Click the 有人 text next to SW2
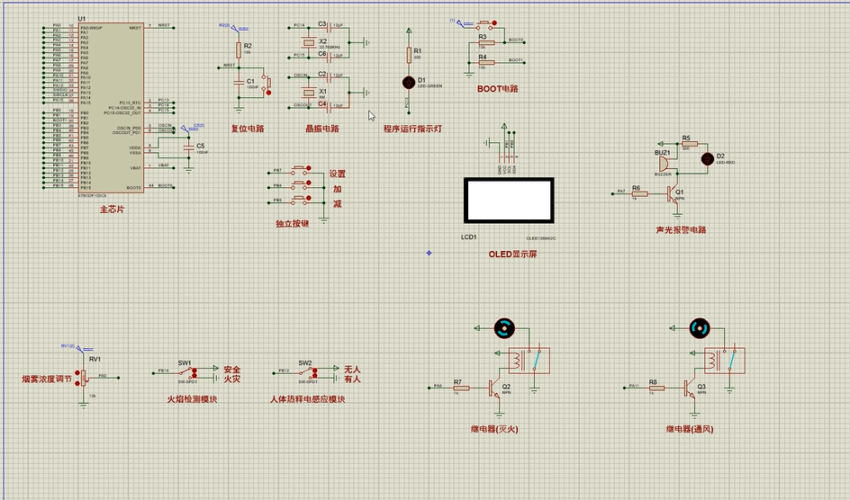The height and width of the screenshot is (500, 850). (352, 379)
